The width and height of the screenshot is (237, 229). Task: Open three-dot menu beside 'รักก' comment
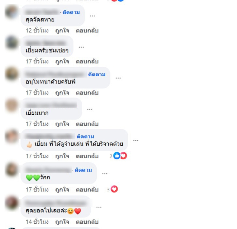pyautogui.click(x=105, y=174)
